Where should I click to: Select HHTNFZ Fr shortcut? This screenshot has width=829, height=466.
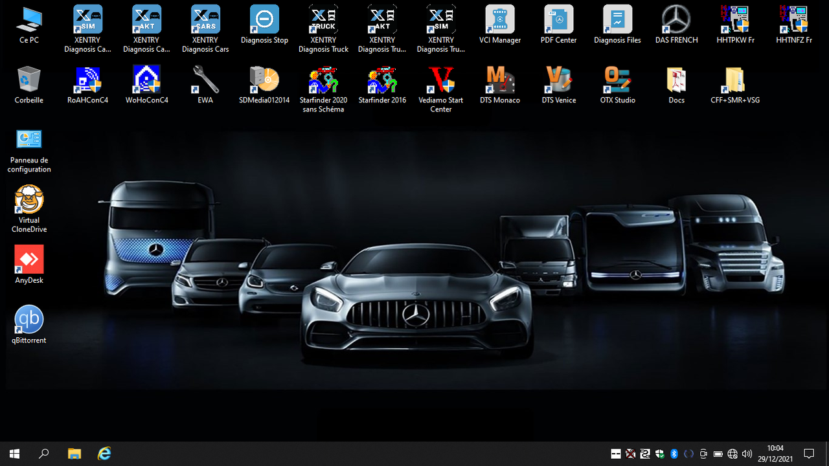pyautogui.click(x=795, y=25)
